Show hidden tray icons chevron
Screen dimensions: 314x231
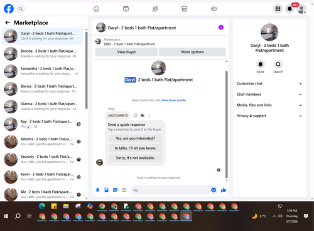[x=274, y=216]
